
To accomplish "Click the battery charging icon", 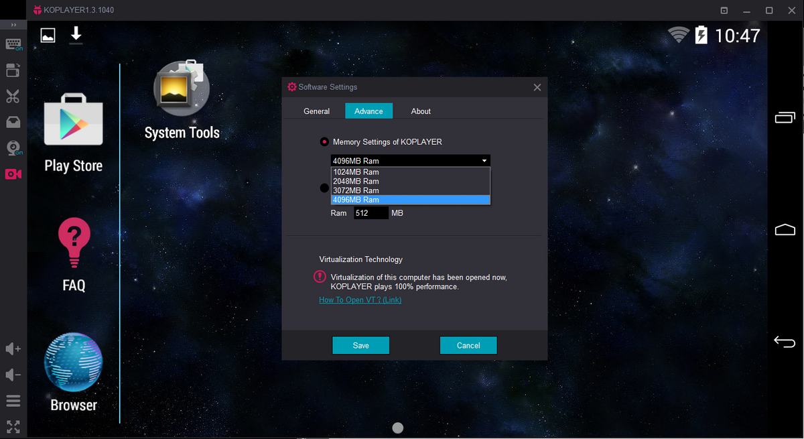I will click(x=701, y=35).
